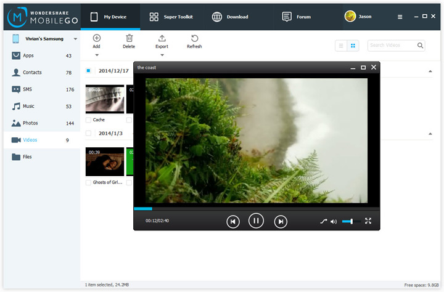
Task: Click the Add plus icon
Action: tap(97, 38)
